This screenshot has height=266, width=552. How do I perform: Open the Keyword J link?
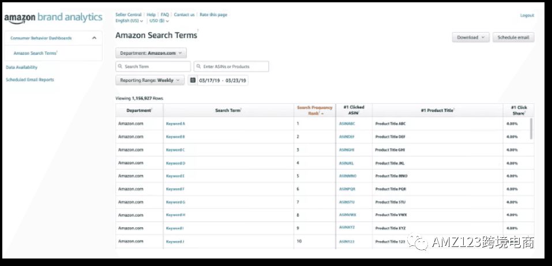pos(175,241)
